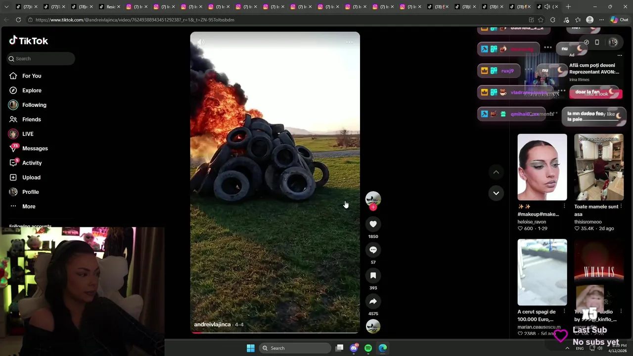Open the options dots beside 'Toate mamele sunt asa'
Viewport: 633px width, 356px height.
(621, 206)
